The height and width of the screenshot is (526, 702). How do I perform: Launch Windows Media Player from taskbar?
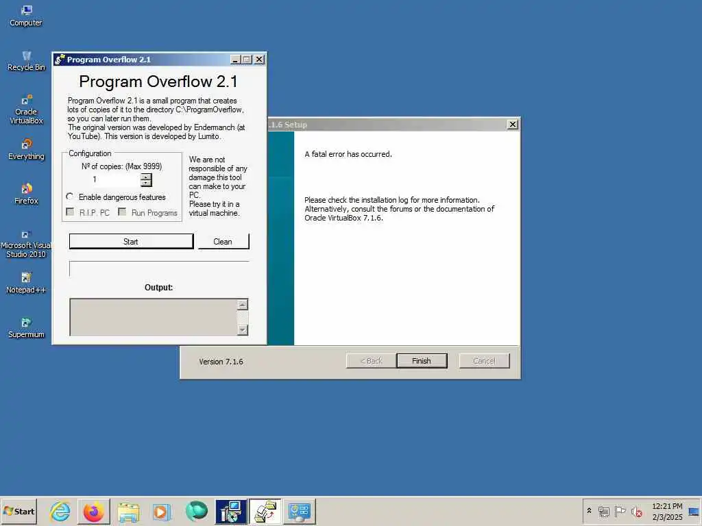click(x=162, y=511)
